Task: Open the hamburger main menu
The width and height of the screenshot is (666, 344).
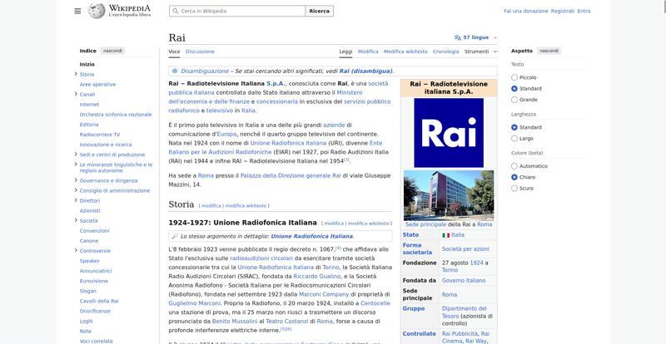Action: coord(77,11)
